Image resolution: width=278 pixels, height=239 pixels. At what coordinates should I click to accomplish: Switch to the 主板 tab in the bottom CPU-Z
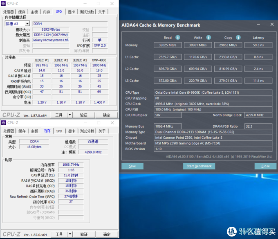coord(35,131)
